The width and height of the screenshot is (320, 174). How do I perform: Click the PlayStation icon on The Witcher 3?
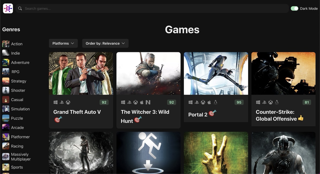pyautogui.click(x=129, y=102)
